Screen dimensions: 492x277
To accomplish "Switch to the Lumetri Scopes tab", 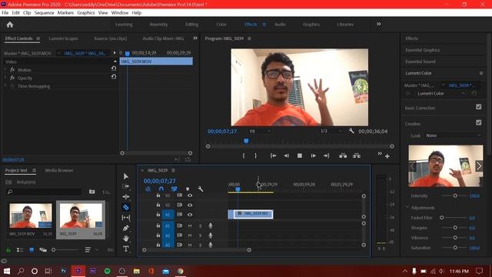I will click(63, 38).
